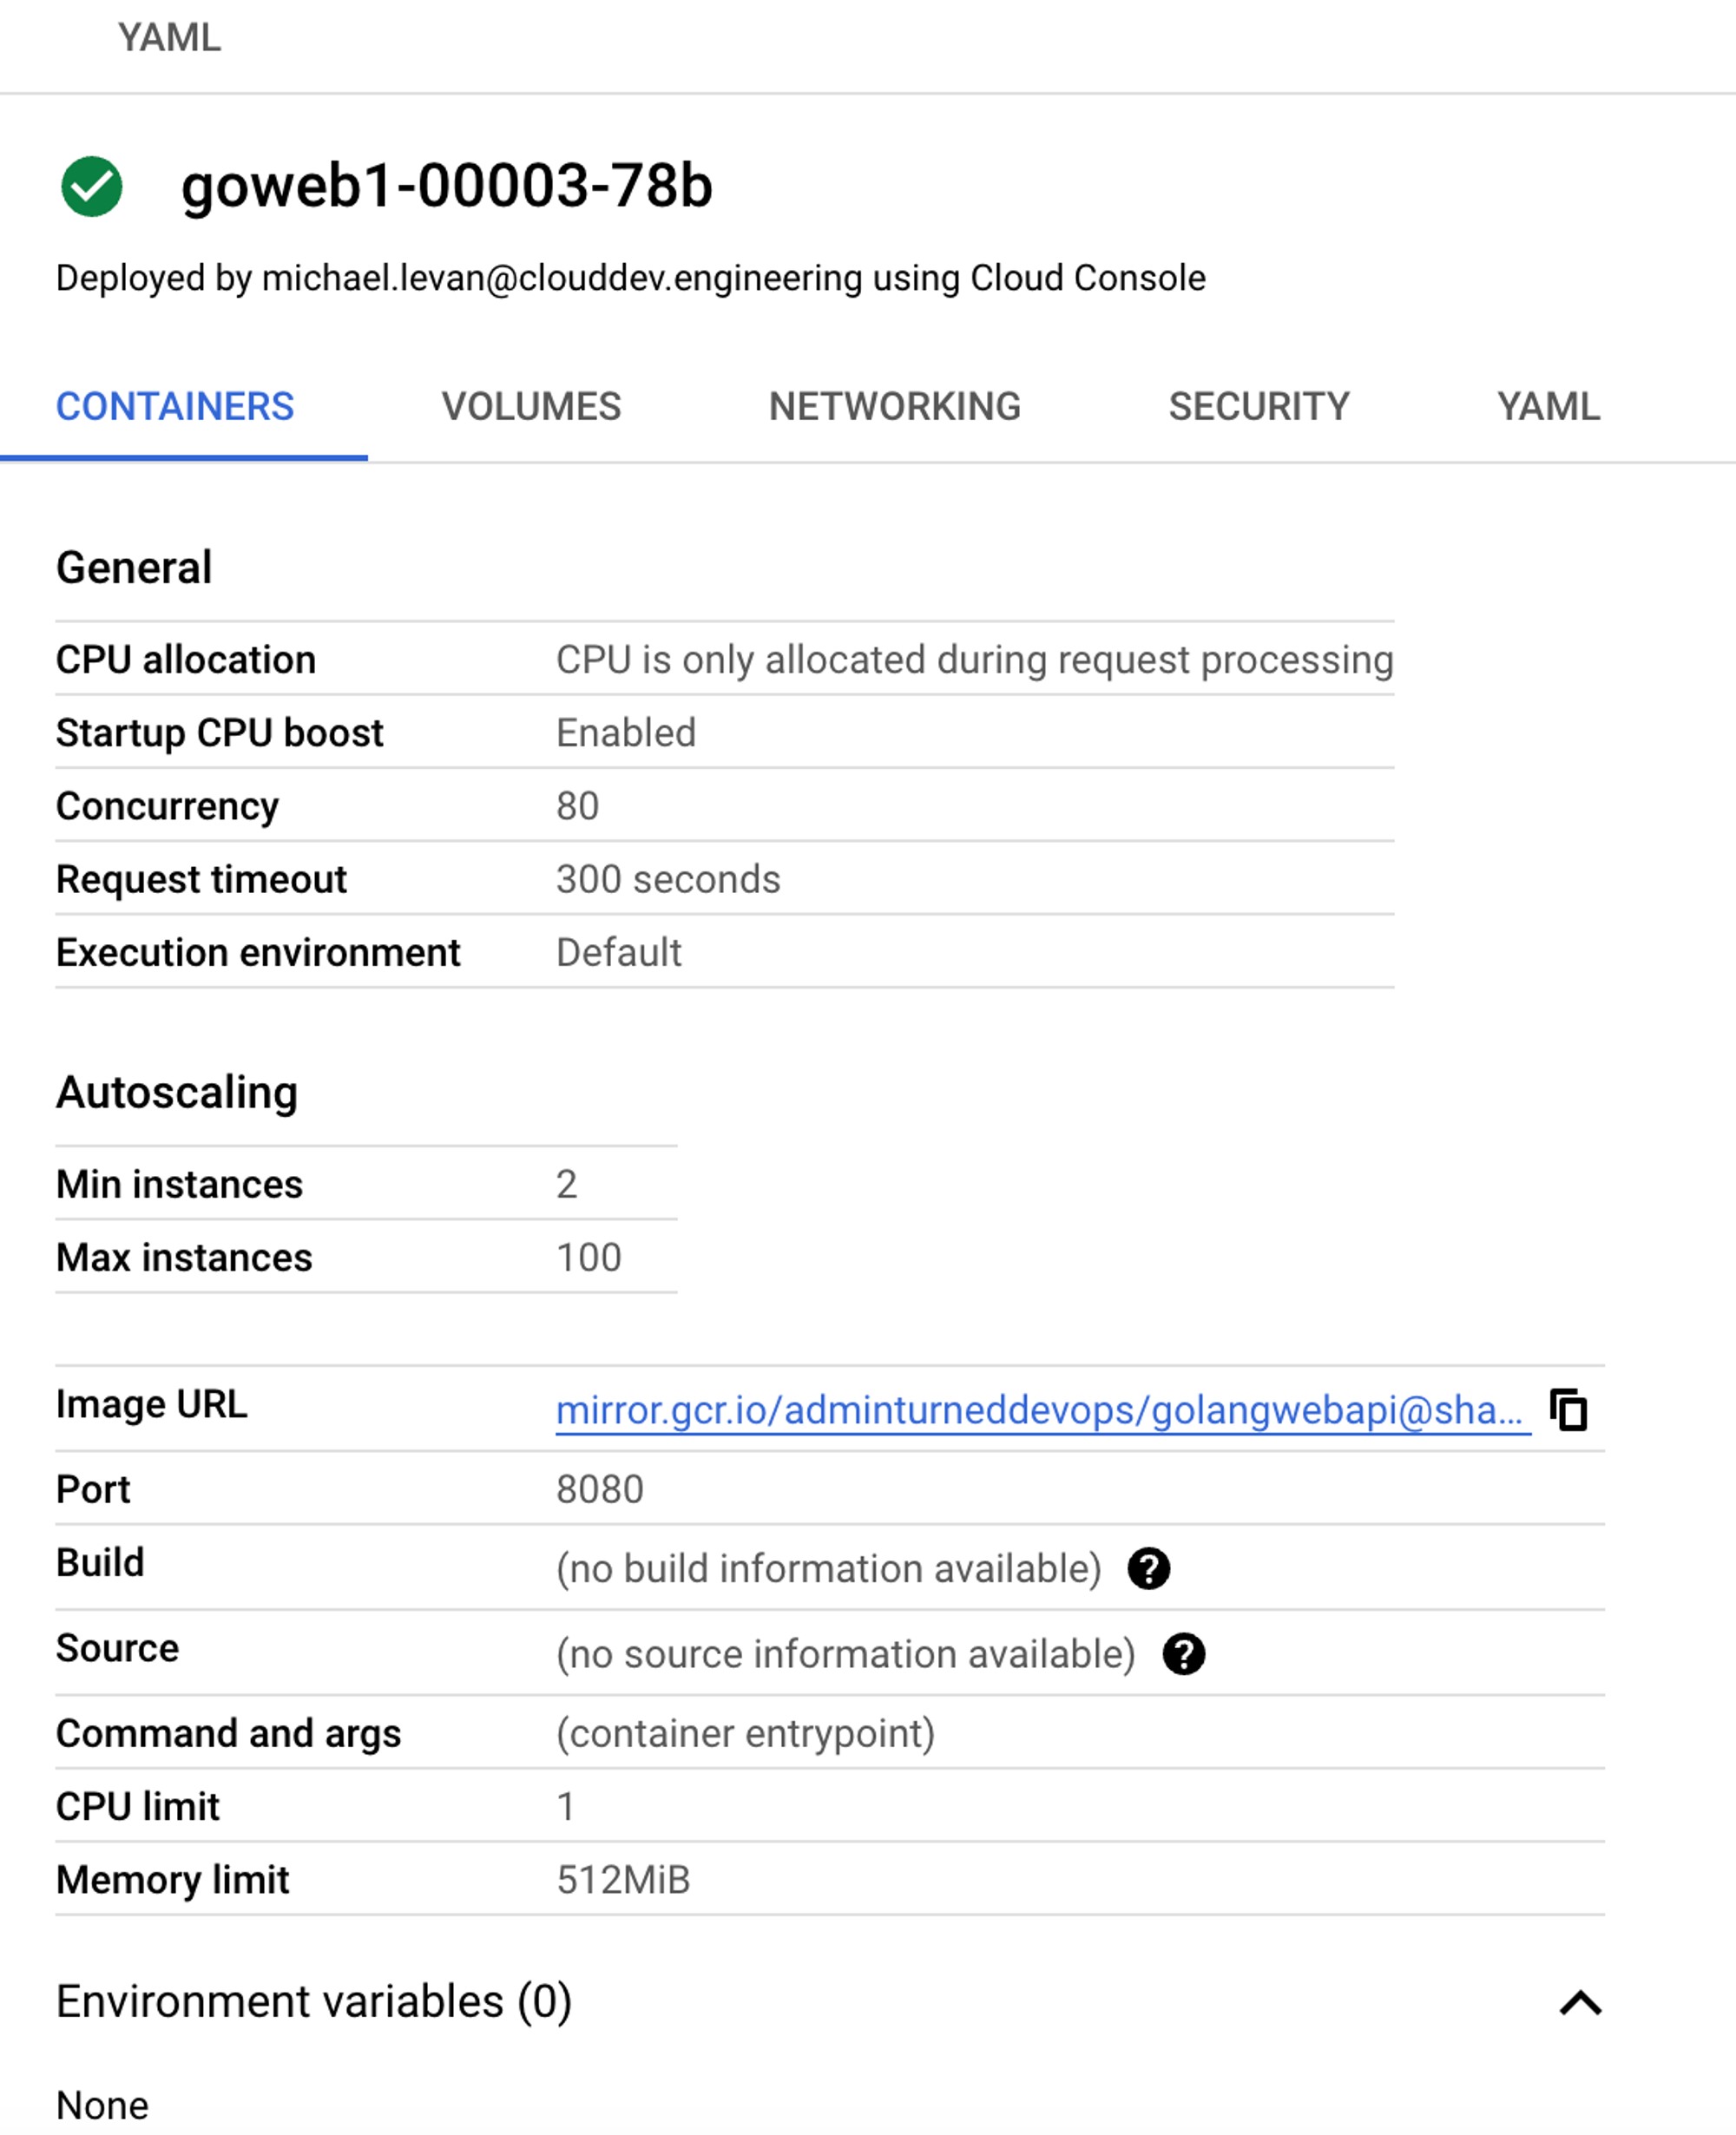Click the Environment variables (0) header

click(x=314, y=2002)
